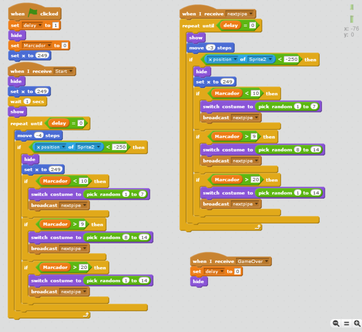Click the faint sprite thumbnail above x: -76

[352, 19]
